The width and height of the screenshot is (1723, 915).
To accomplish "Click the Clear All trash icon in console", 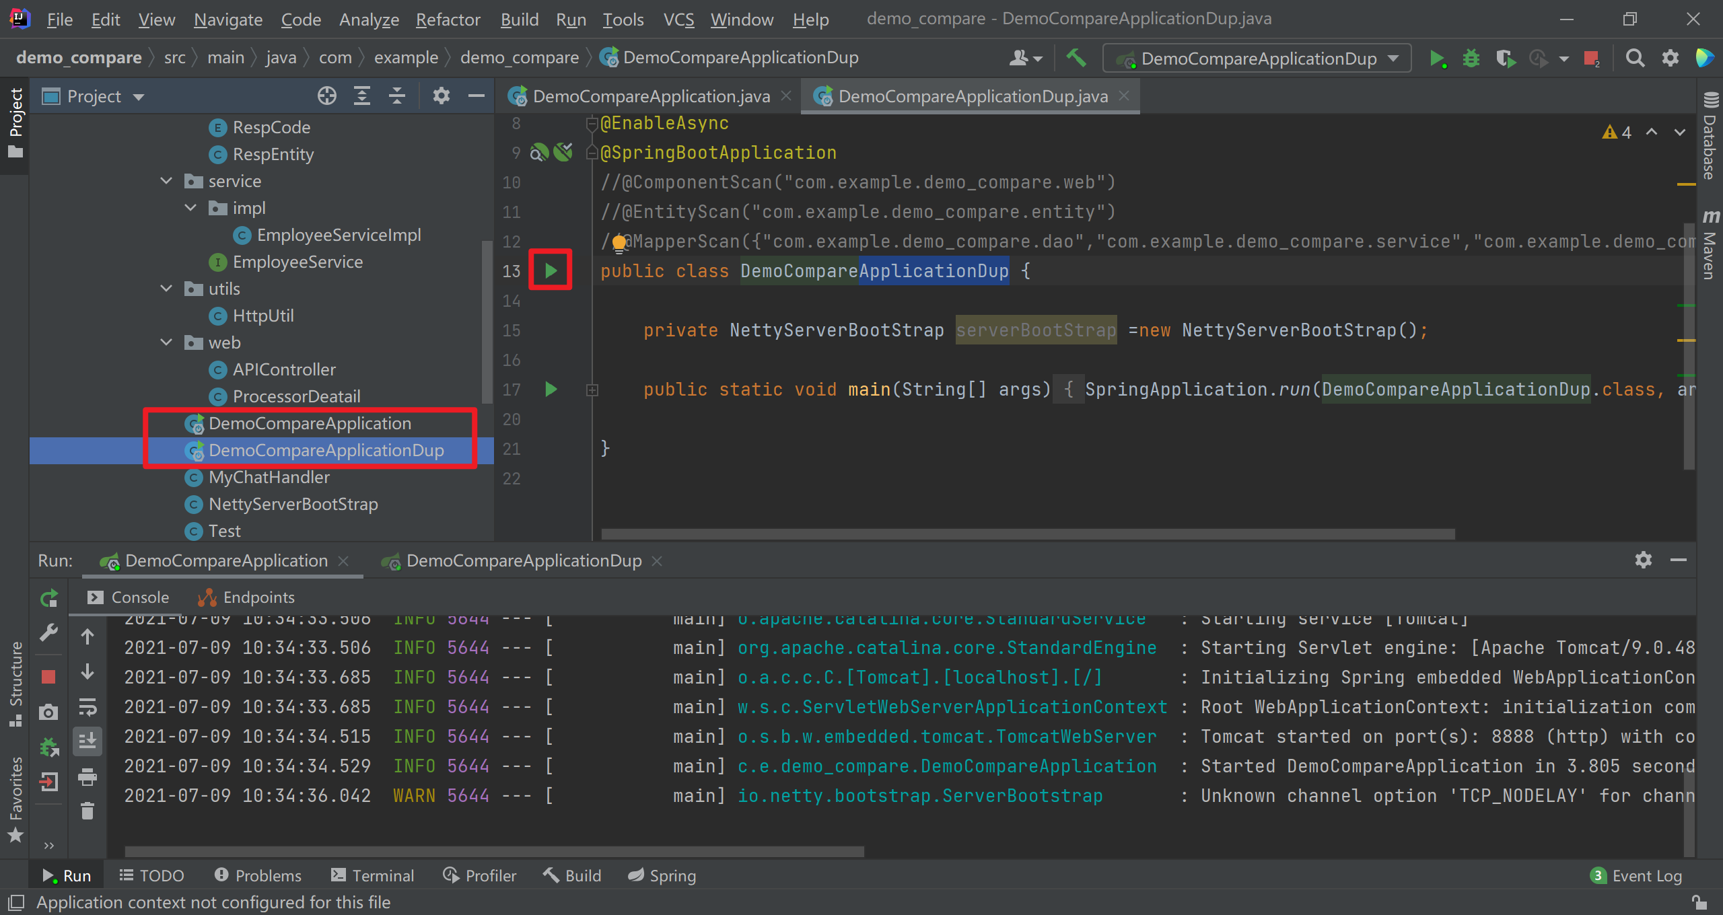I will click(87, 811).
